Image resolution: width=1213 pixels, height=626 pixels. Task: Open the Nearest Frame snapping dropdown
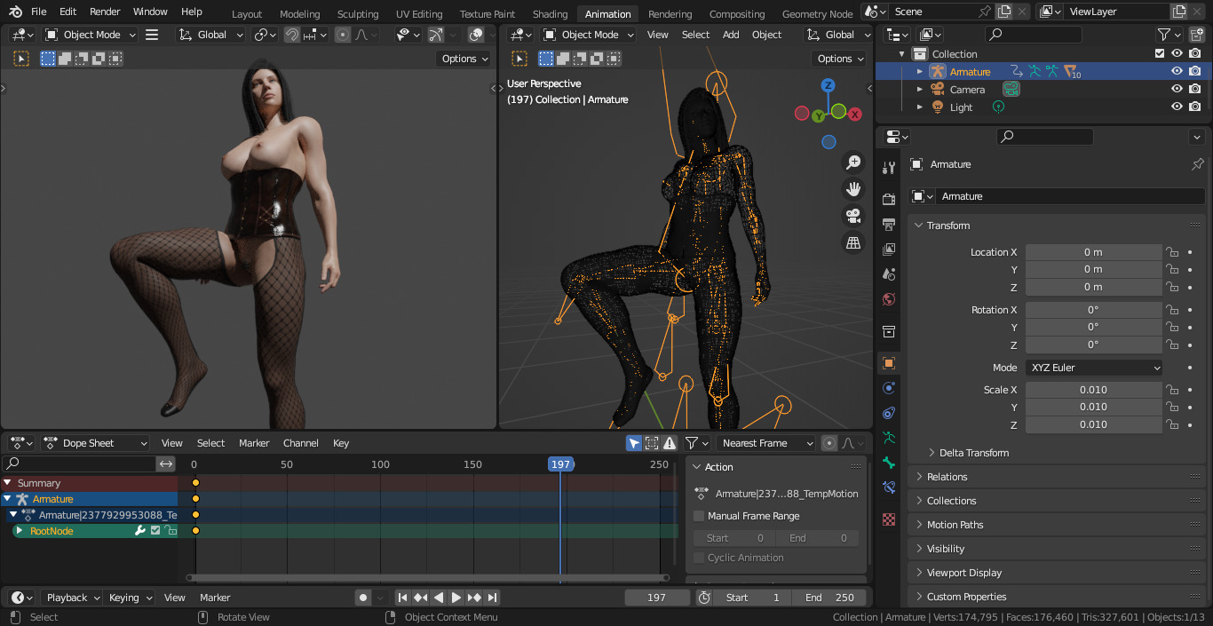pyautogui.click(x=765, y=443)
